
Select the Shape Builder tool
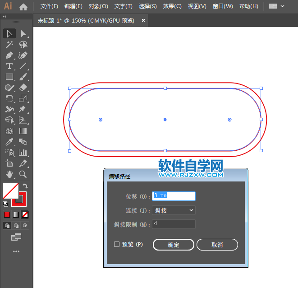9,120
